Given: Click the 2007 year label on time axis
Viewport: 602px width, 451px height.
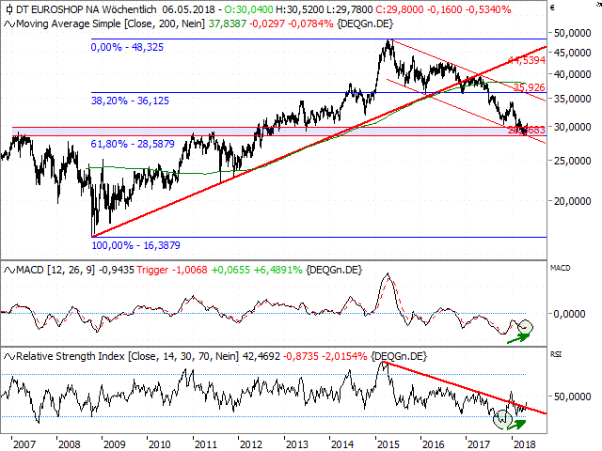Looking at the screenshot, I should (24, 444).
